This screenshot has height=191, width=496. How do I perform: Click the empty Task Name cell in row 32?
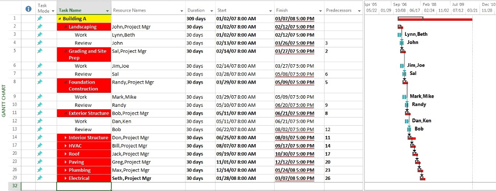[84, 186]
